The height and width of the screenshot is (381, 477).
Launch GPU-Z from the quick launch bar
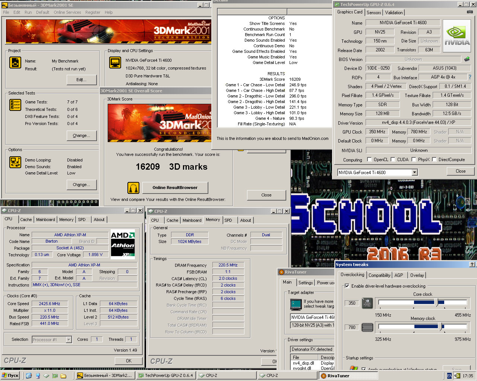tap(55, 375)
